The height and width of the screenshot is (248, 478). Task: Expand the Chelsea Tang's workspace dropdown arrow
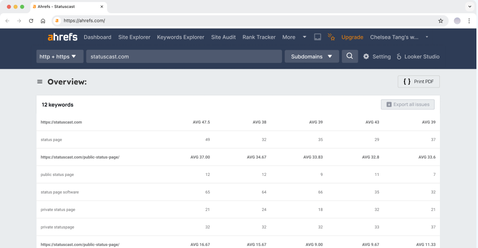click(x=427, y=37)
